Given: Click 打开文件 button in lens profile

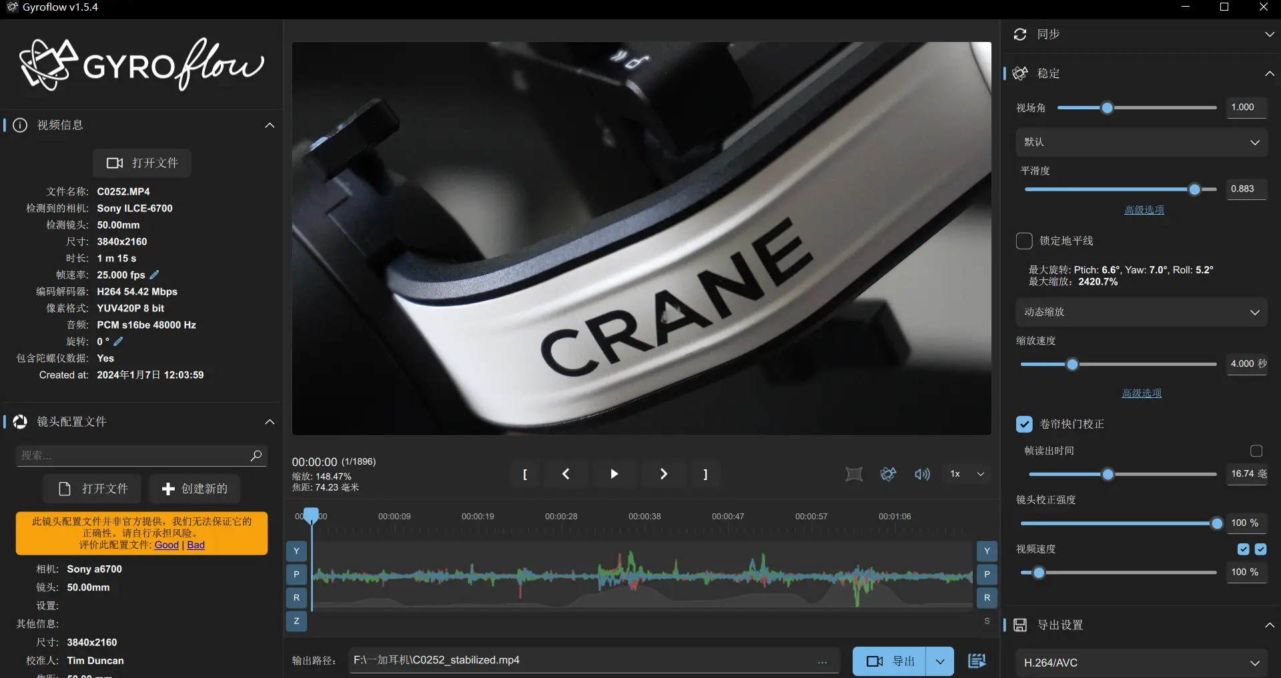Looking at the screenshot, I should [x=92, y=489].
